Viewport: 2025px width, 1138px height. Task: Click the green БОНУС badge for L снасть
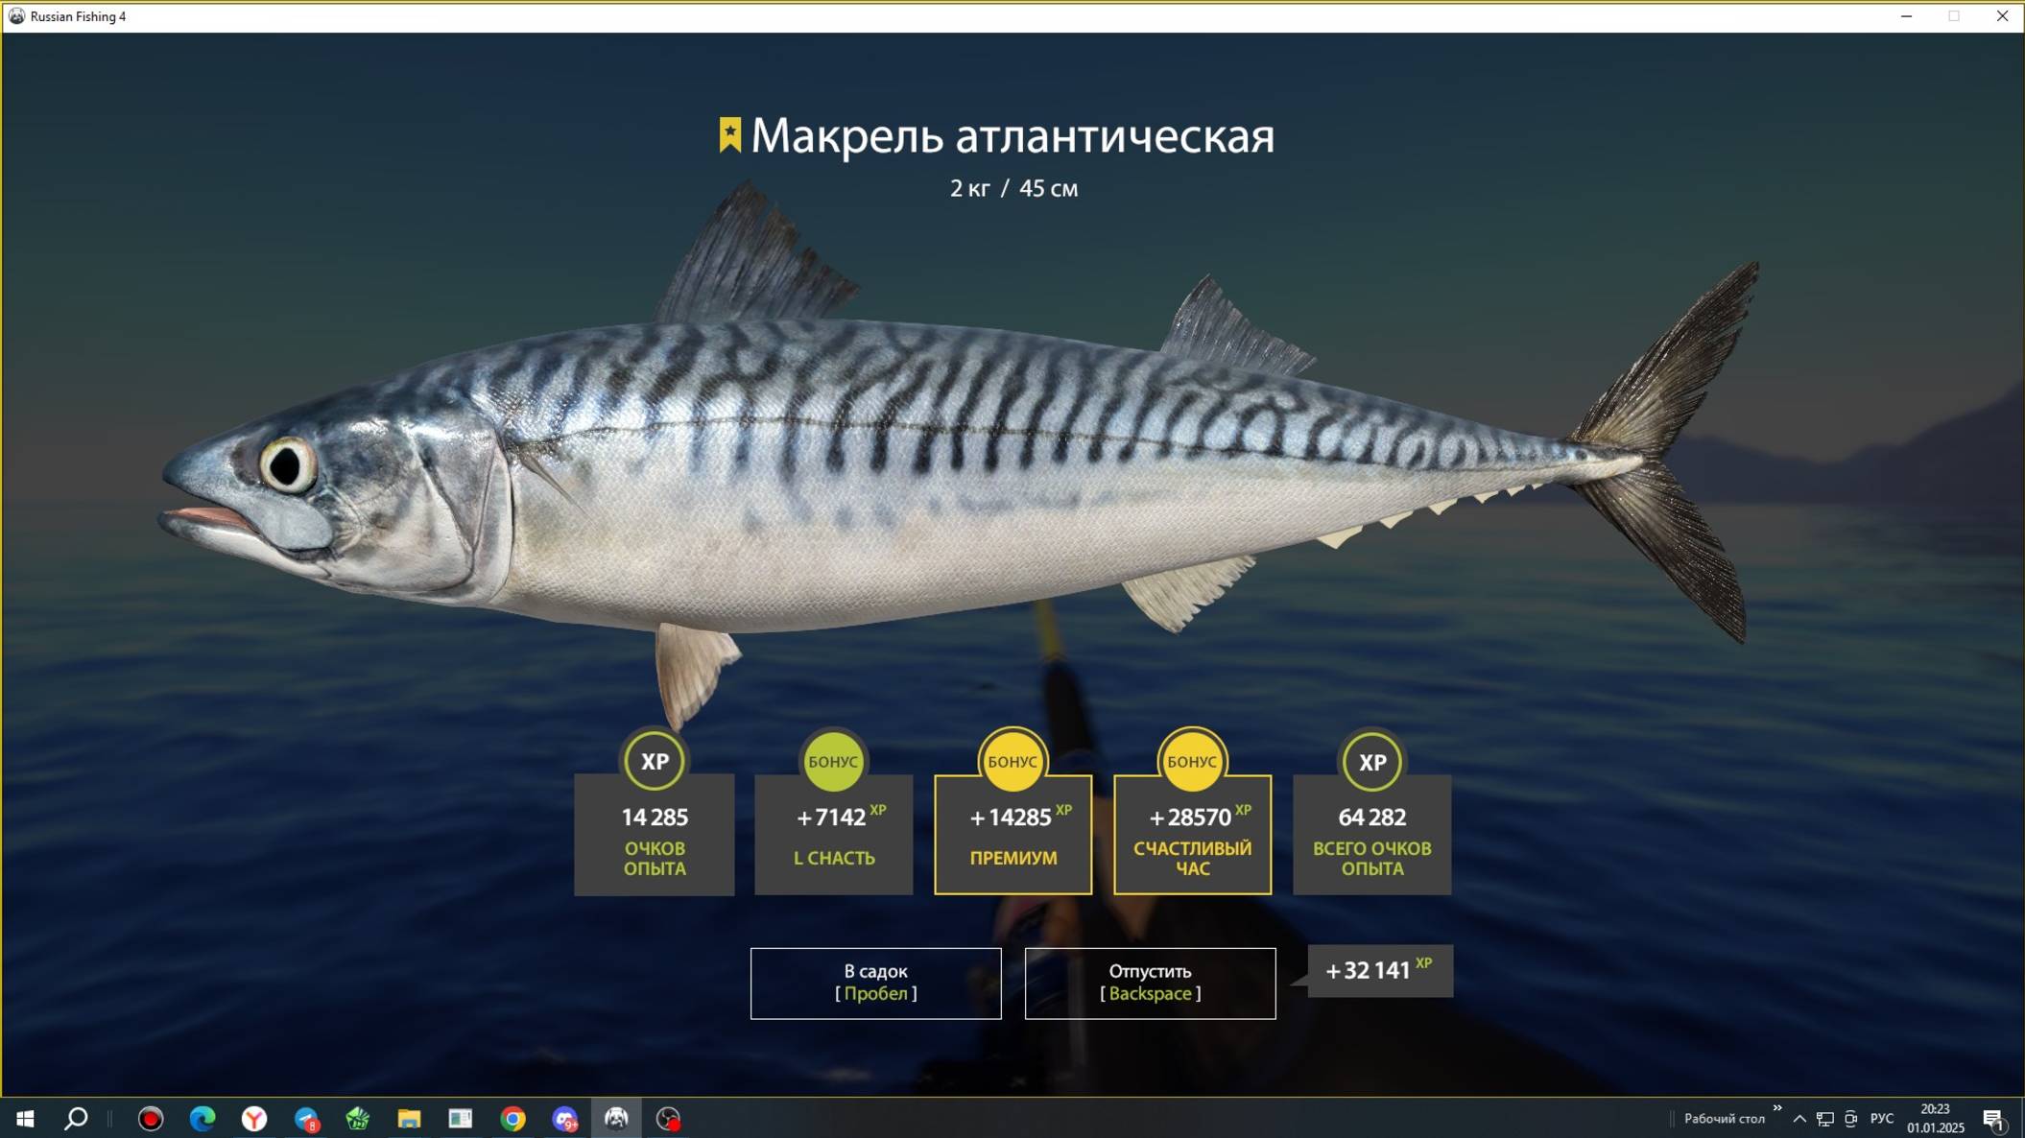[x=833, y=761]
